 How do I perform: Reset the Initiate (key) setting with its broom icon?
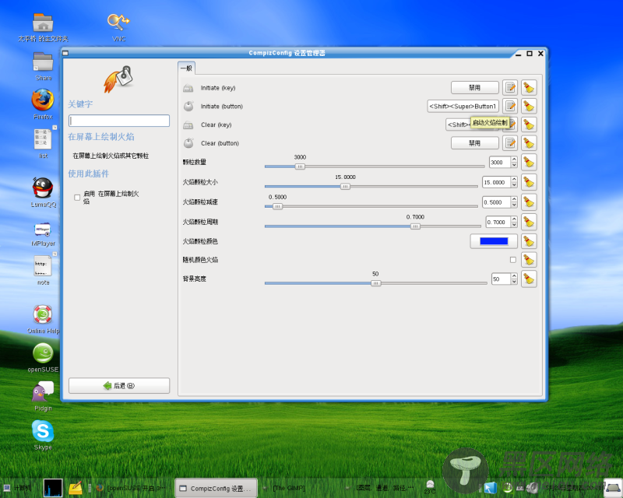click(529, 87)
